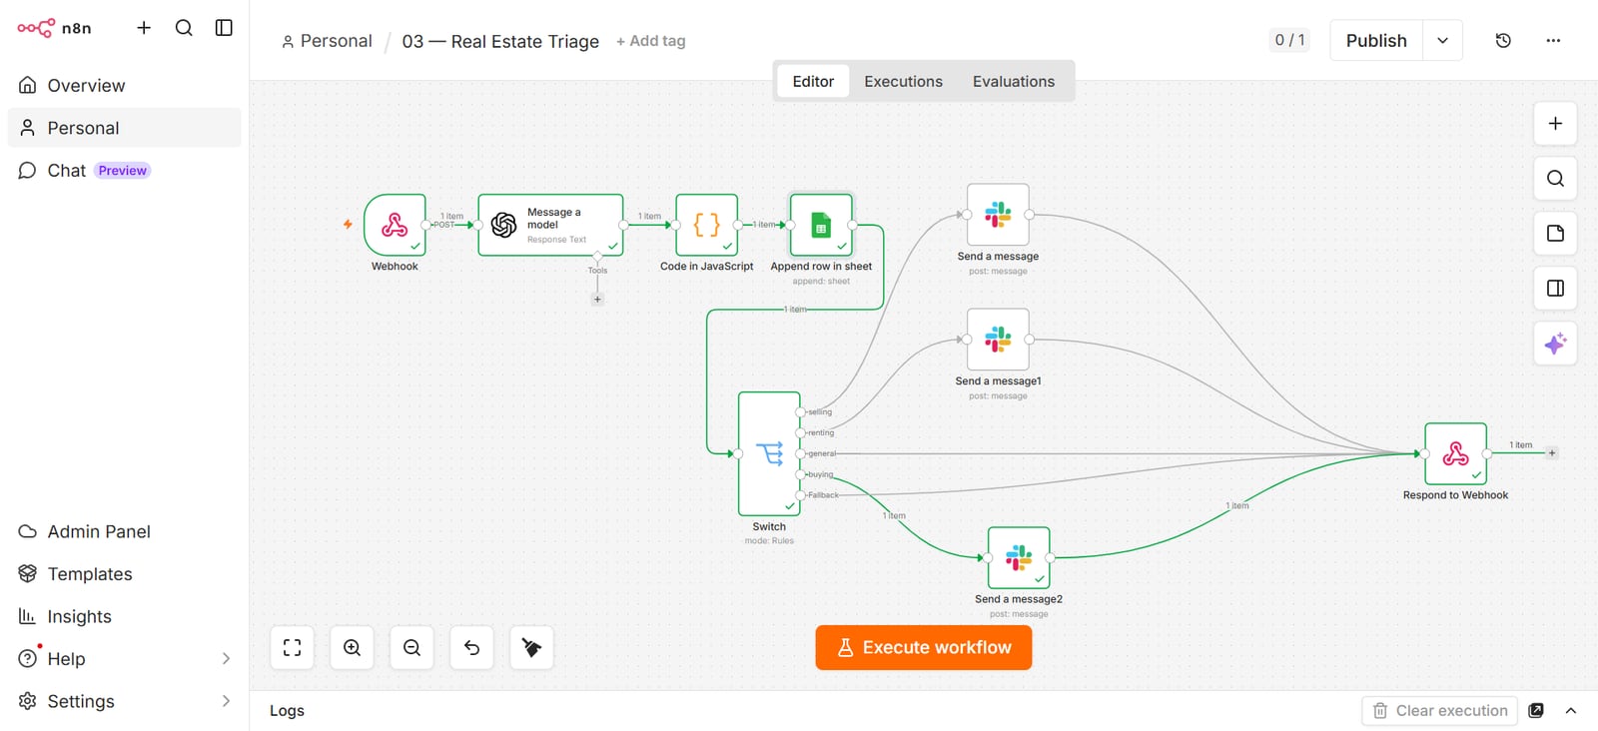Expand the Settings submenu

[226, 701]
